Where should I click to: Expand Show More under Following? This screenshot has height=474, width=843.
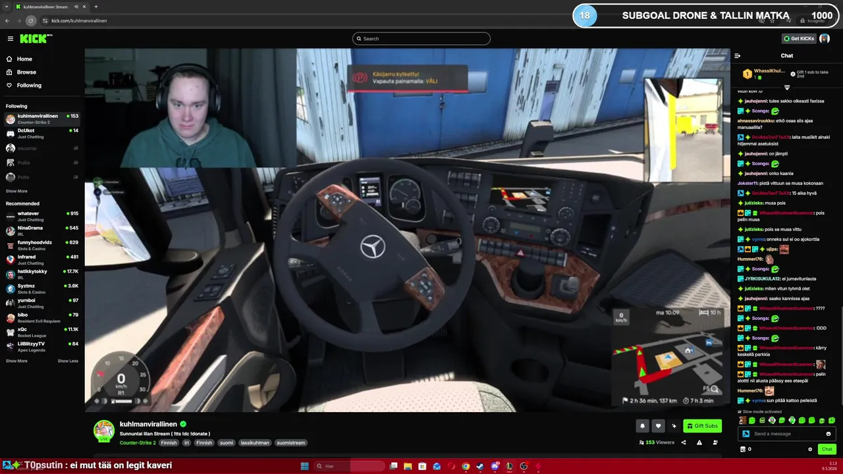[16, 191]
